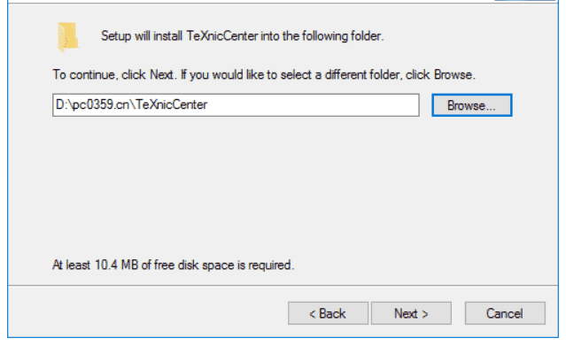Click the separator line above the buttons
Image resolution: width=566 pixels, height=346 pixels.
pos(283,286)
